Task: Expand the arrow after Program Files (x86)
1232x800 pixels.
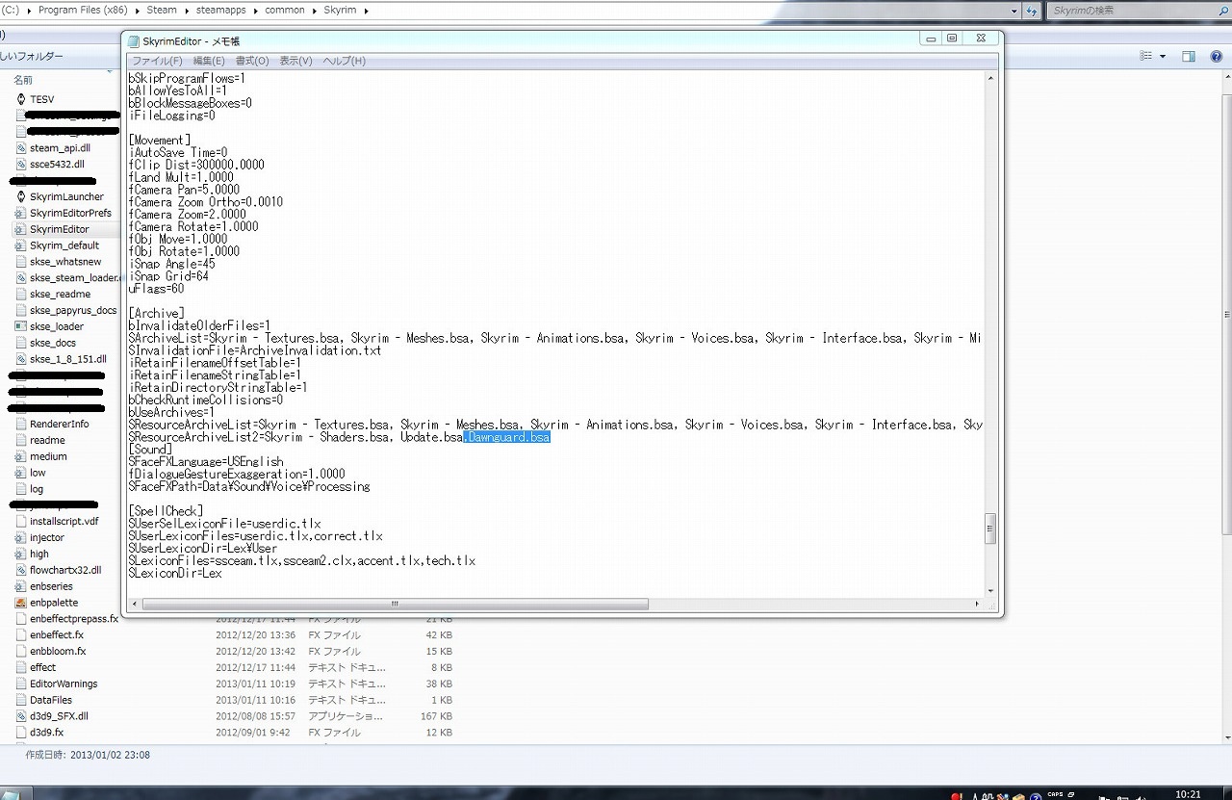Action: coord(139,11)
